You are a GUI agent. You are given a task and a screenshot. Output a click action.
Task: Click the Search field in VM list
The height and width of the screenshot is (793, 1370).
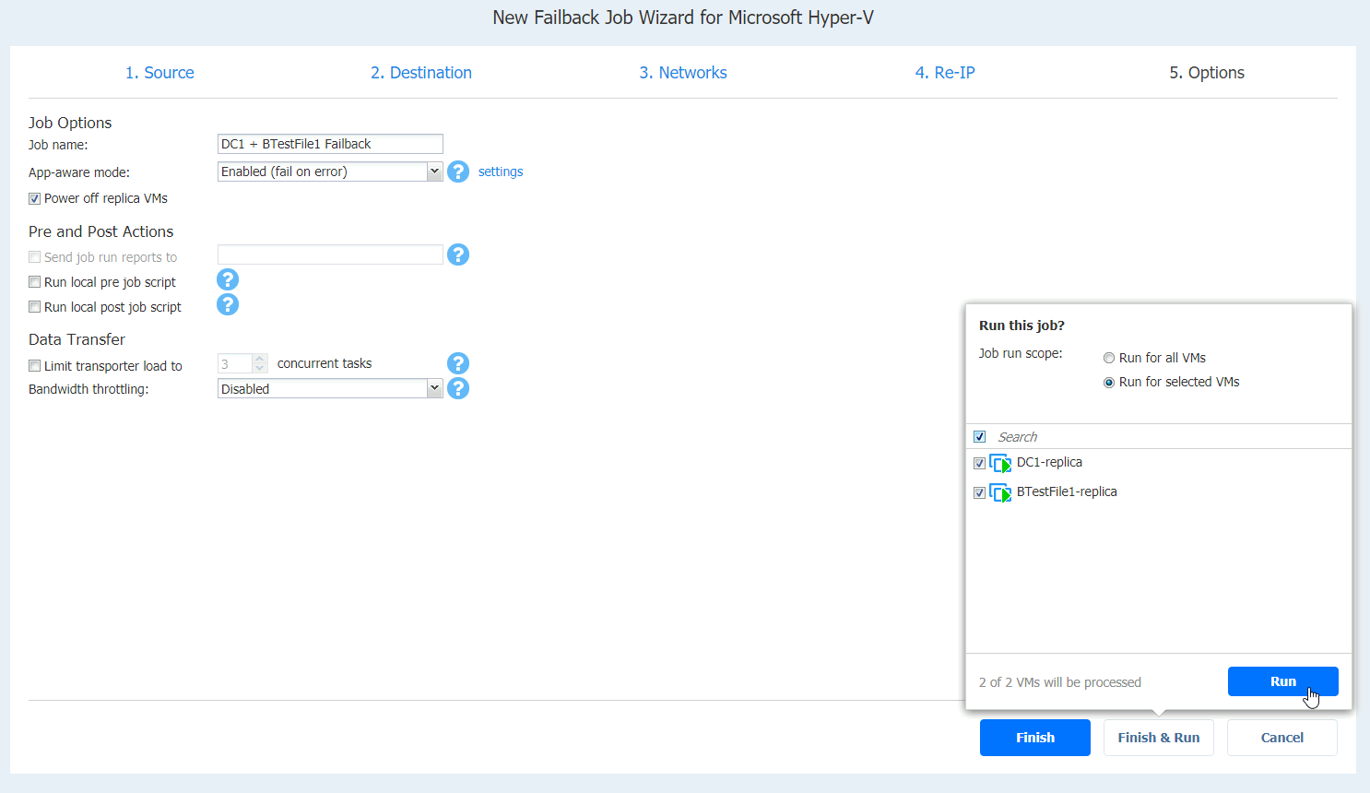(x=1171, y=437)
